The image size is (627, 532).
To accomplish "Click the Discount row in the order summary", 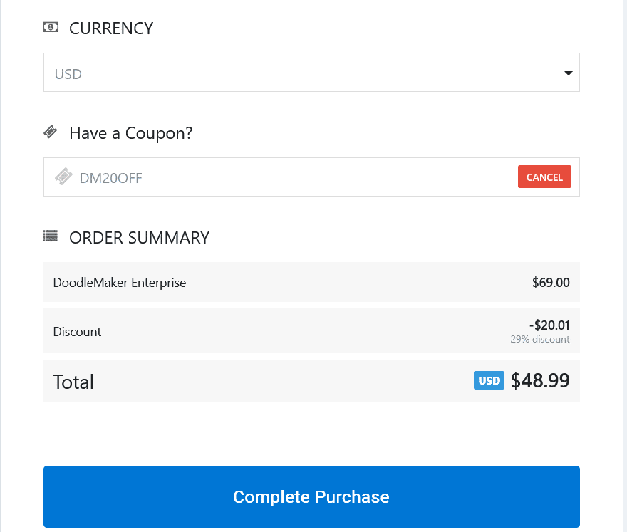I will (77, 330).
